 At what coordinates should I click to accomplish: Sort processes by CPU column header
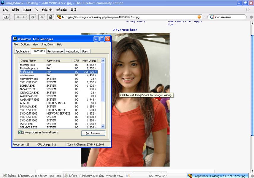[76, 61]
